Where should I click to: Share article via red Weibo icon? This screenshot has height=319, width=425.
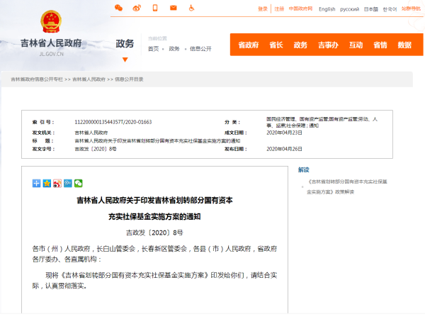[x=57, y=184]
